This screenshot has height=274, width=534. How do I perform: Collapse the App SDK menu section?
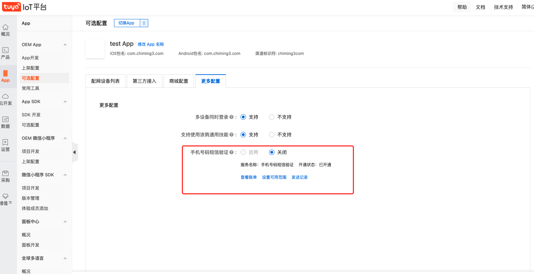coord(65,102)
